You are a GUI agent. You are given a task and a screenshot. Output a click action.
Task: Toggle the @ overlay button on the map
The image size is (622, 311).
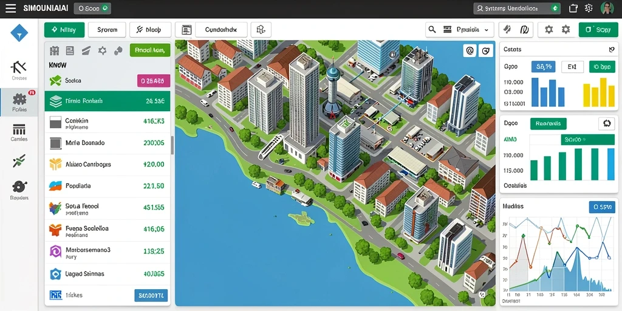pyautogui.click(x=470, y=50)
